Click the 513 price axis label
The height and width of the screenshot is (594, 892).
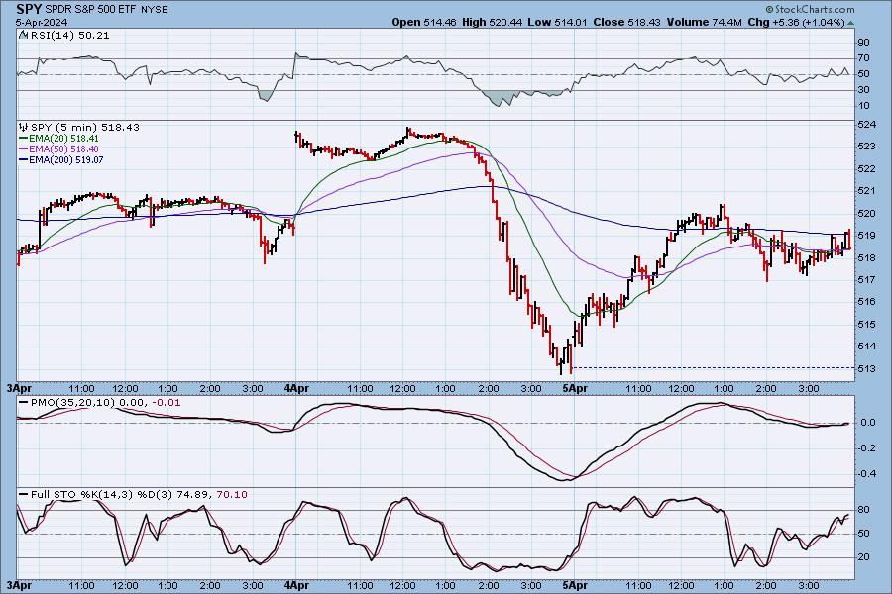866,368
